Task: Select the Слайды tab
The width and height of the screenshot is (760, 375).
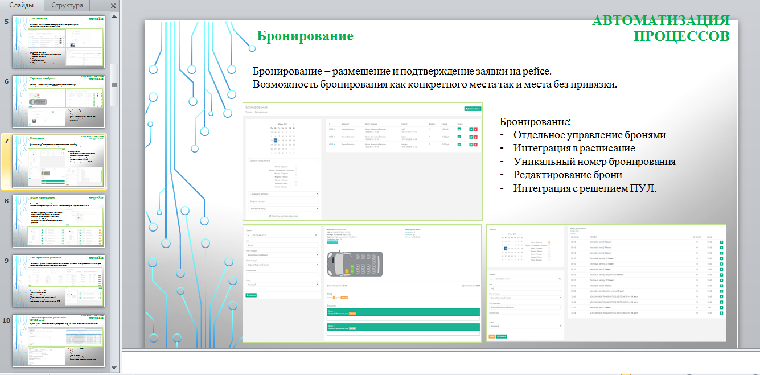Action: point(23,5)
